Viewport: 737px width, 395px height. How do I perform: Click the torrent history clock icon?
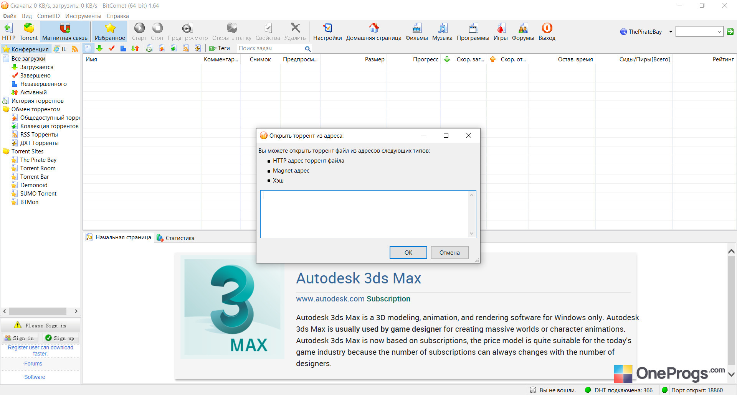(x=150, y=48)
